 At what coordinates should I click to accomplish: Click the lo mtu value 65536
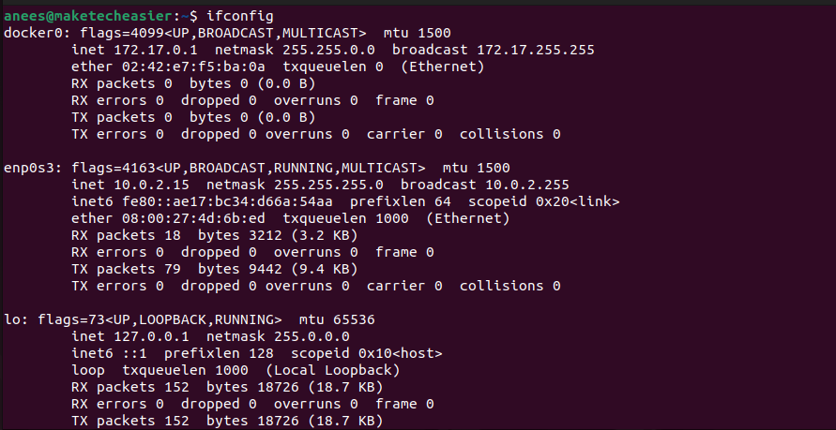tap(354, 319)
